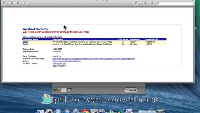Viewport: 200px width, 113px height.
Task: Open Launchpad from the Dock
Action: [x=49, y=111]
